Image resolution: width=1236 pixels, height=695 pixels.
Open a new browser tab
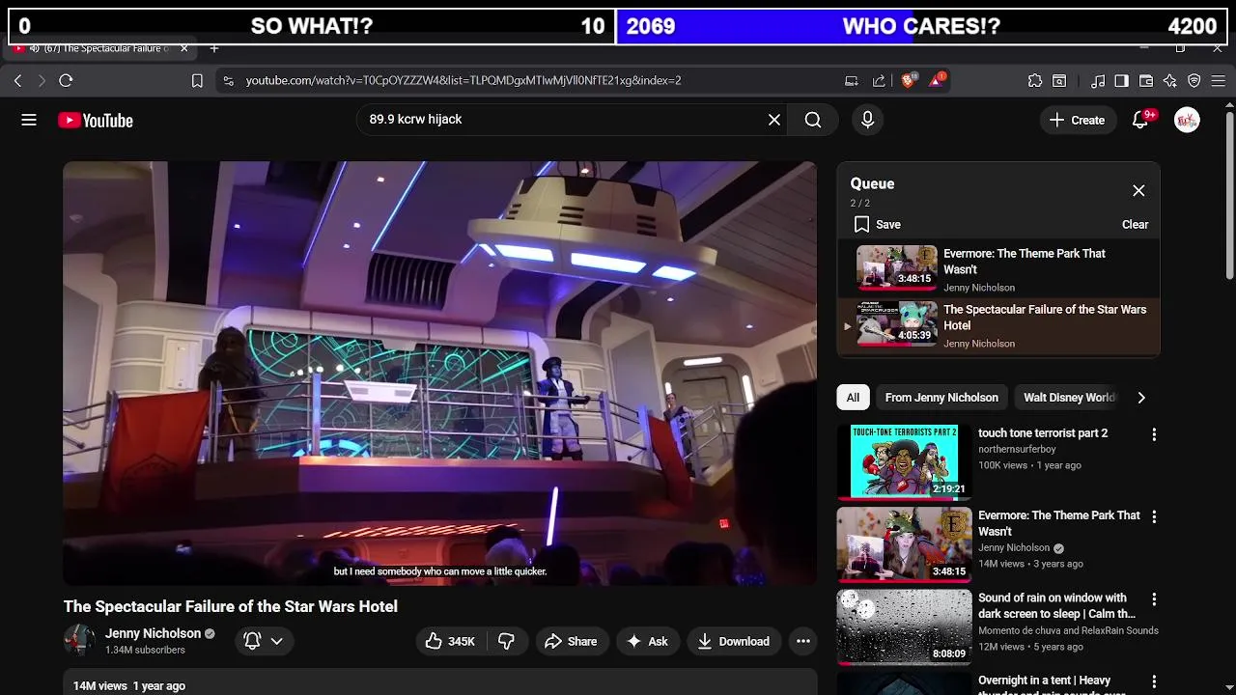click(x=214, y=48)
